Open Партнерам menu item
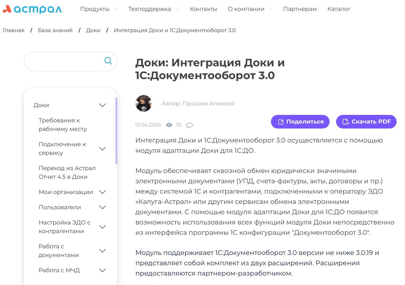The height and width of the screenshot is (285, 405). click(x=300, y=9)
